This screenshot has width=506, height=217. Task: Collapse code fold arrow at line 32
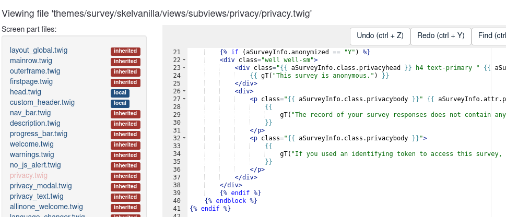(184, 138)
